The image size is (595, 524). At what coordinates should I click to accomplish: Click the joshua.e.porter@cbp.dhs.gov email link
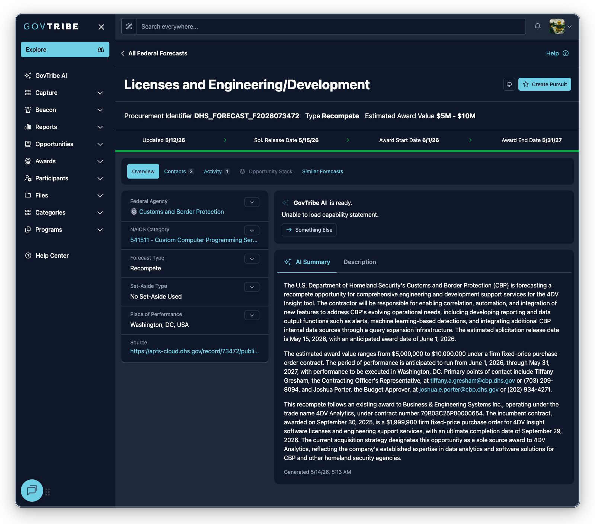(459, 389)
